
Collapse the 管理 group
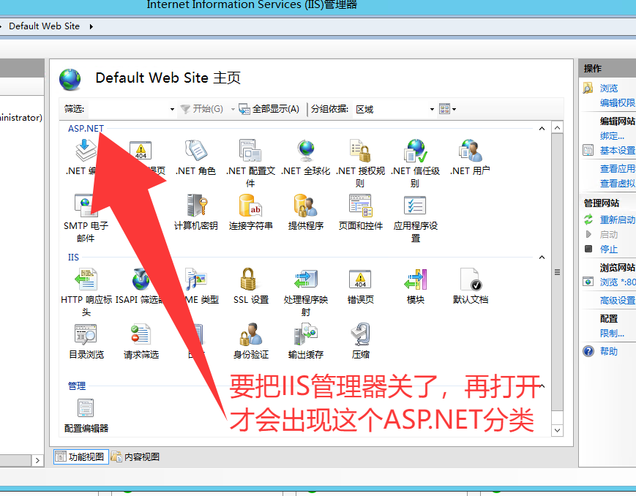tap(542, 386)
